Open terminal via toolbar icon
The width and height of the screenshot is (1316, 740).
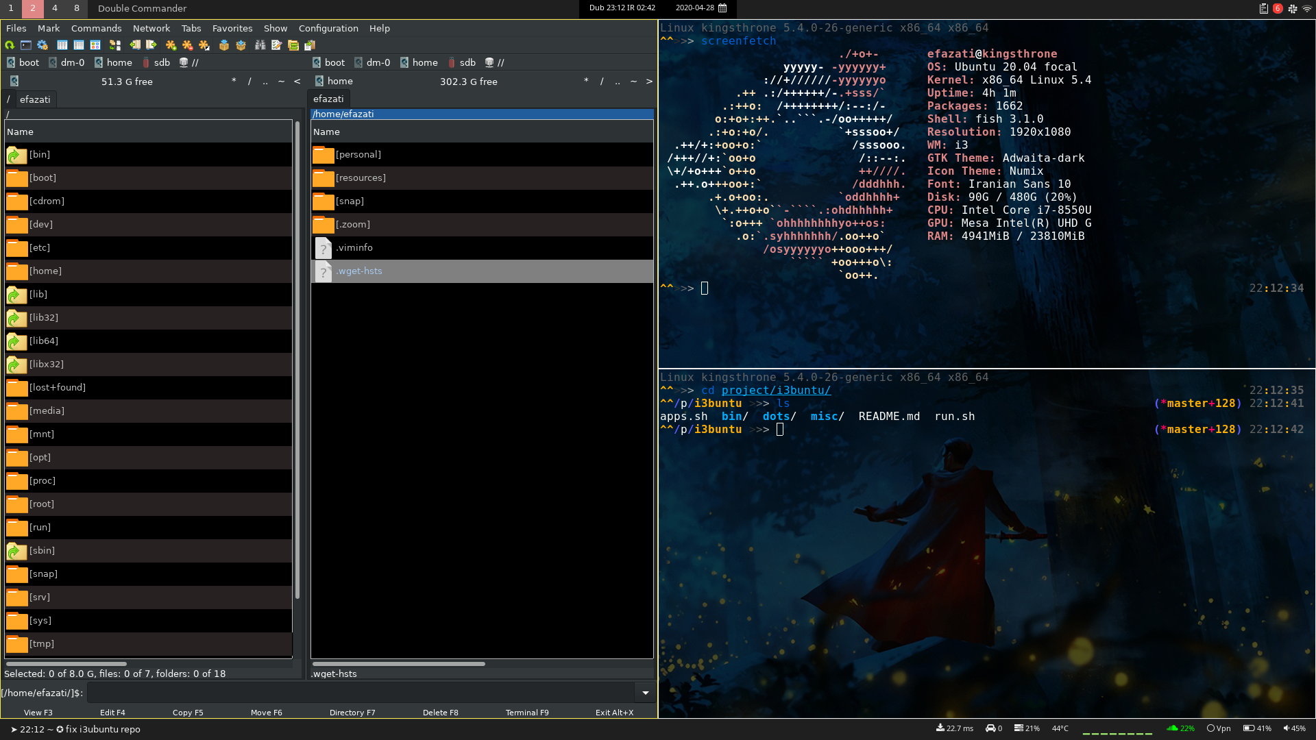click(x=26, y=45)
